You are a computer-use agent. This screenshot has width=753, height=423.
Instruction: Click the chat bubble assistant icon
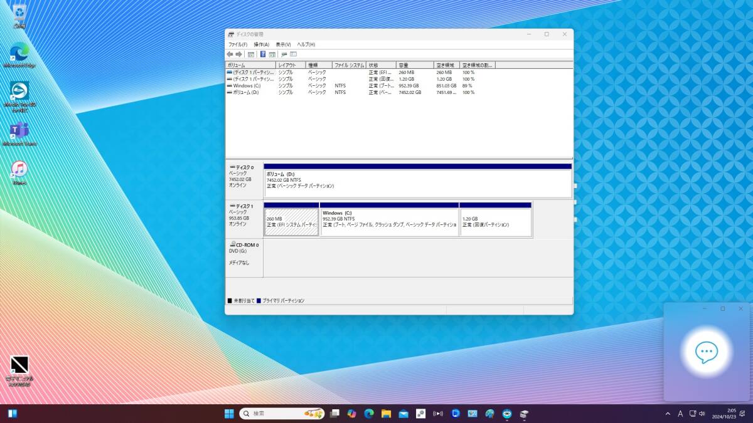pyautogui.click(x=707, y=353)
